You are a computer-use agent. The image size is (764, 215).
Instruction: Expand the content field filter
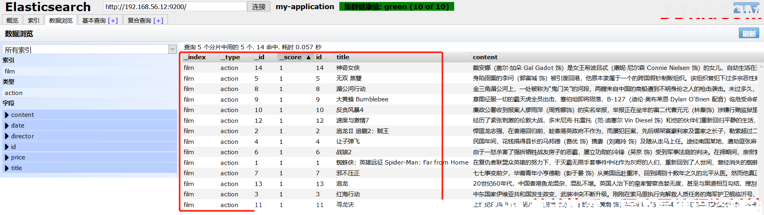point(90,114)
